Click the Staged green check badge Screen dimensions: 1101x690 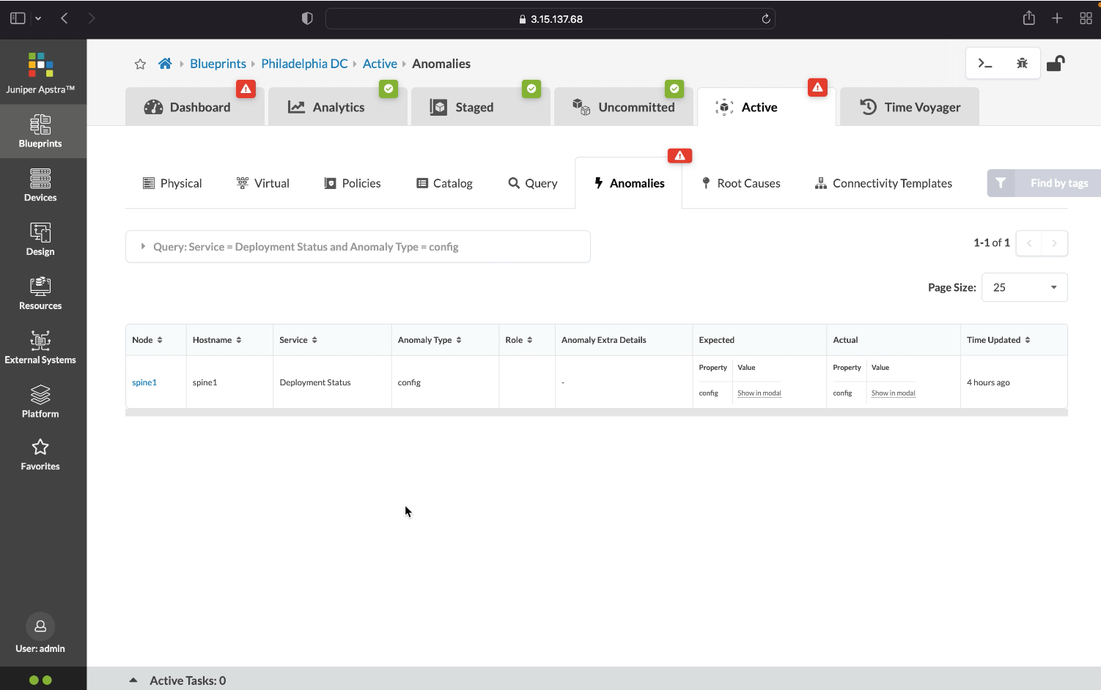coord(531,89)
